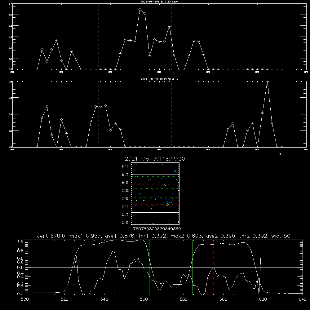Click the left green dashed line in dawn plot

pyautogui.click(x=99, y=37)
